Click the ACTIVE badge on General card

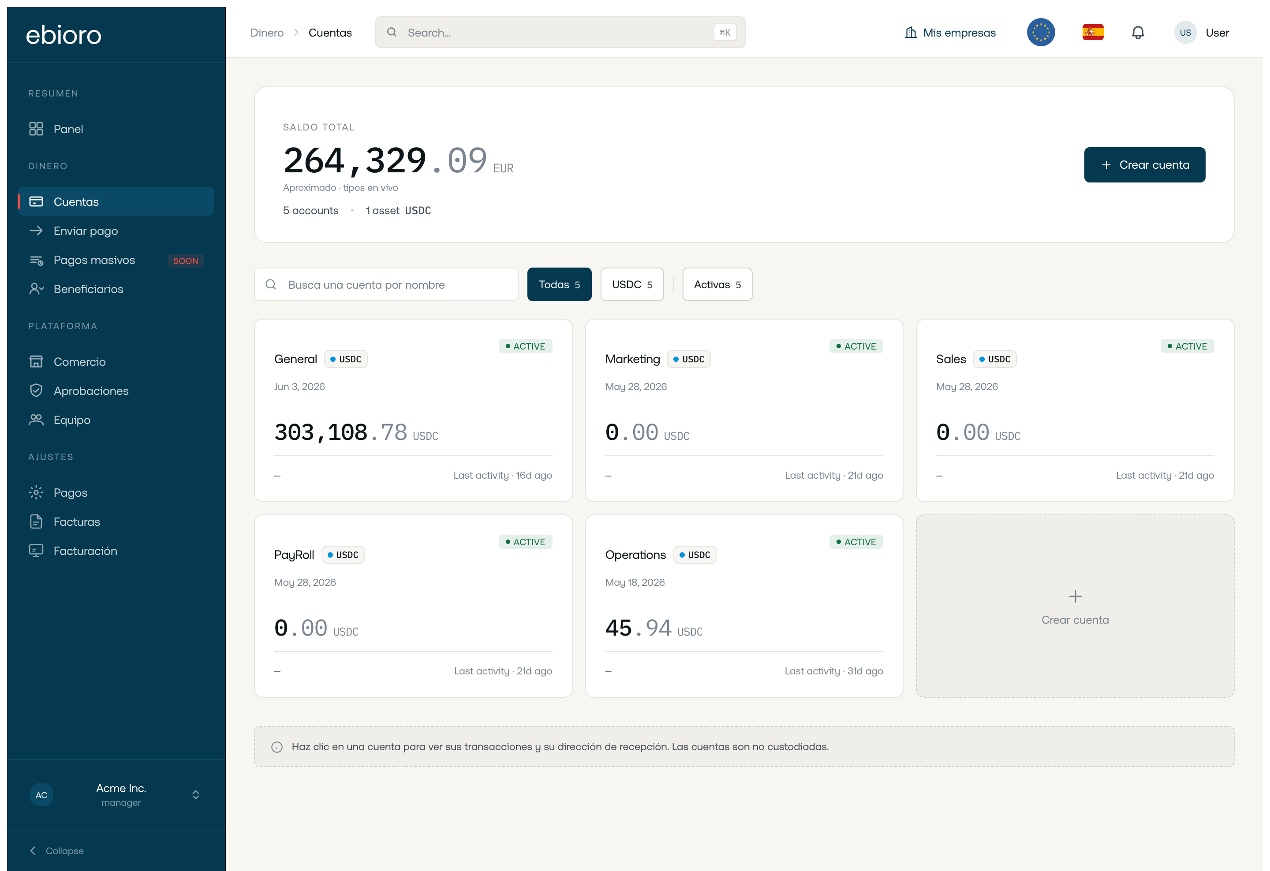click(x=525, y=346)
